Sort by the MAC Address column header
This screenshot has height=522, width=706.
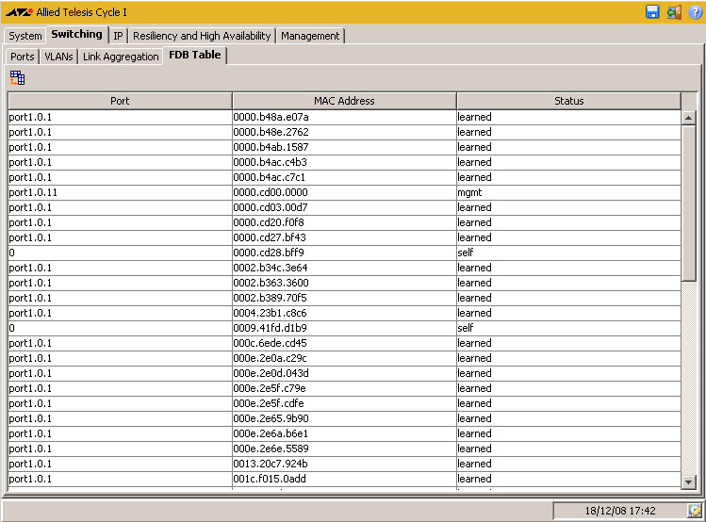tap(344, 101)
